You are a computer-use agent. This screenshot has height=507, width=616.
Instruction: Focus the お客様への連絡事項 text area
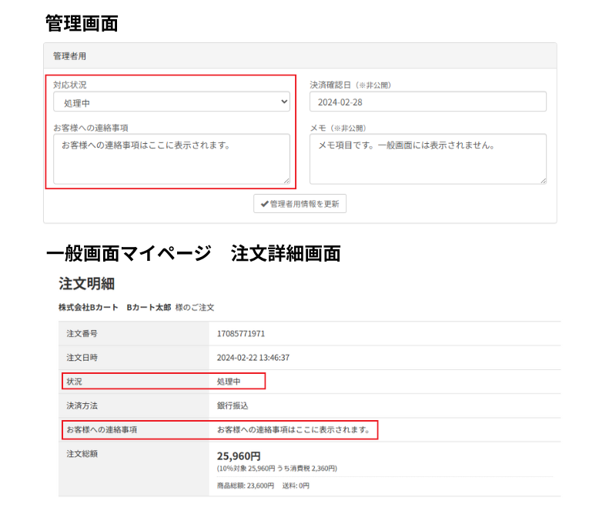pyautogui.click(x=171, y=159)
